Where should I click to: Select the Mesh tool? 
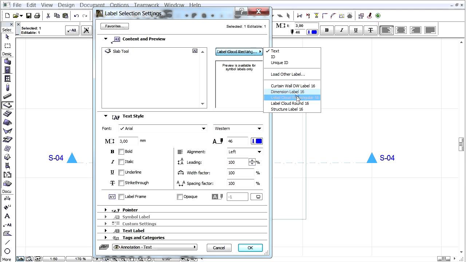(x=7, y=183)
